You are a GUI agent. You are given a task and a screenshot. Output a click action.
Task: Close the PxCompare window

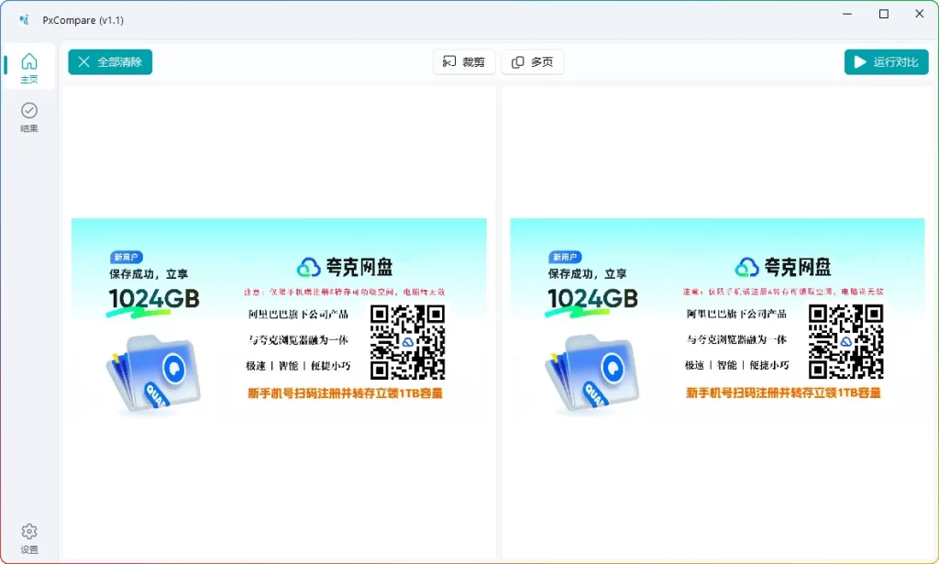coord(919,14)
